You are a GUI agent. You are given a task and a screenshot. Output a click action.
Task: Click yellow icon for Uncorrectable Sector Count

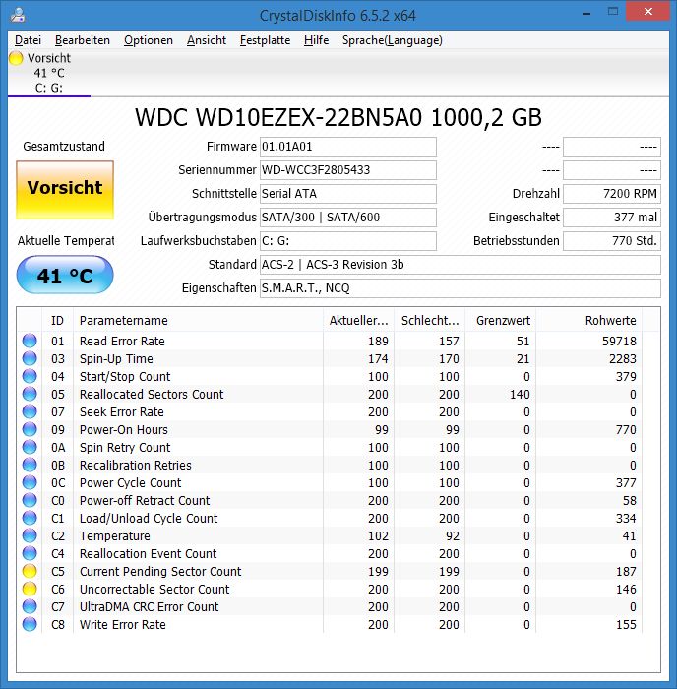(30, 589)
